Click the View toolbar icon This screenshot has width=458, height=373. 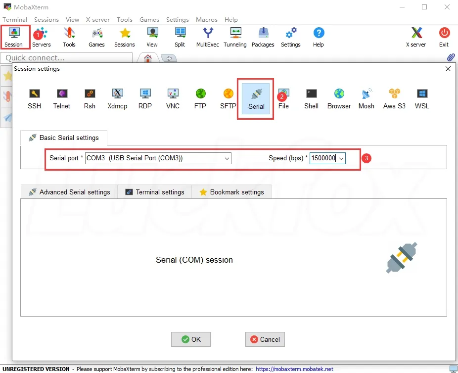[x=152, y=37]
